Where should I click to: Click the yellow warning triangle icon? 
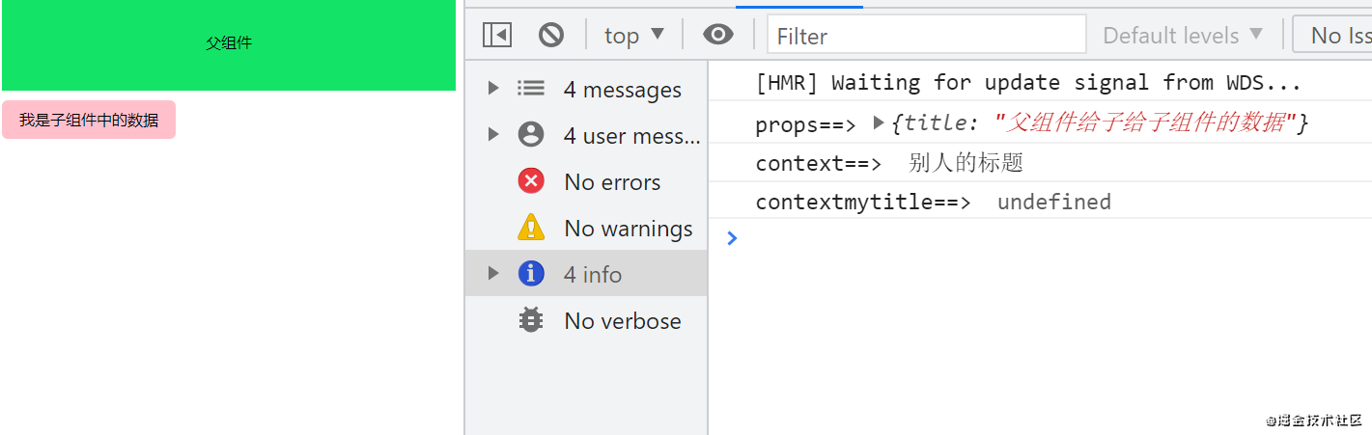[531, 228]
